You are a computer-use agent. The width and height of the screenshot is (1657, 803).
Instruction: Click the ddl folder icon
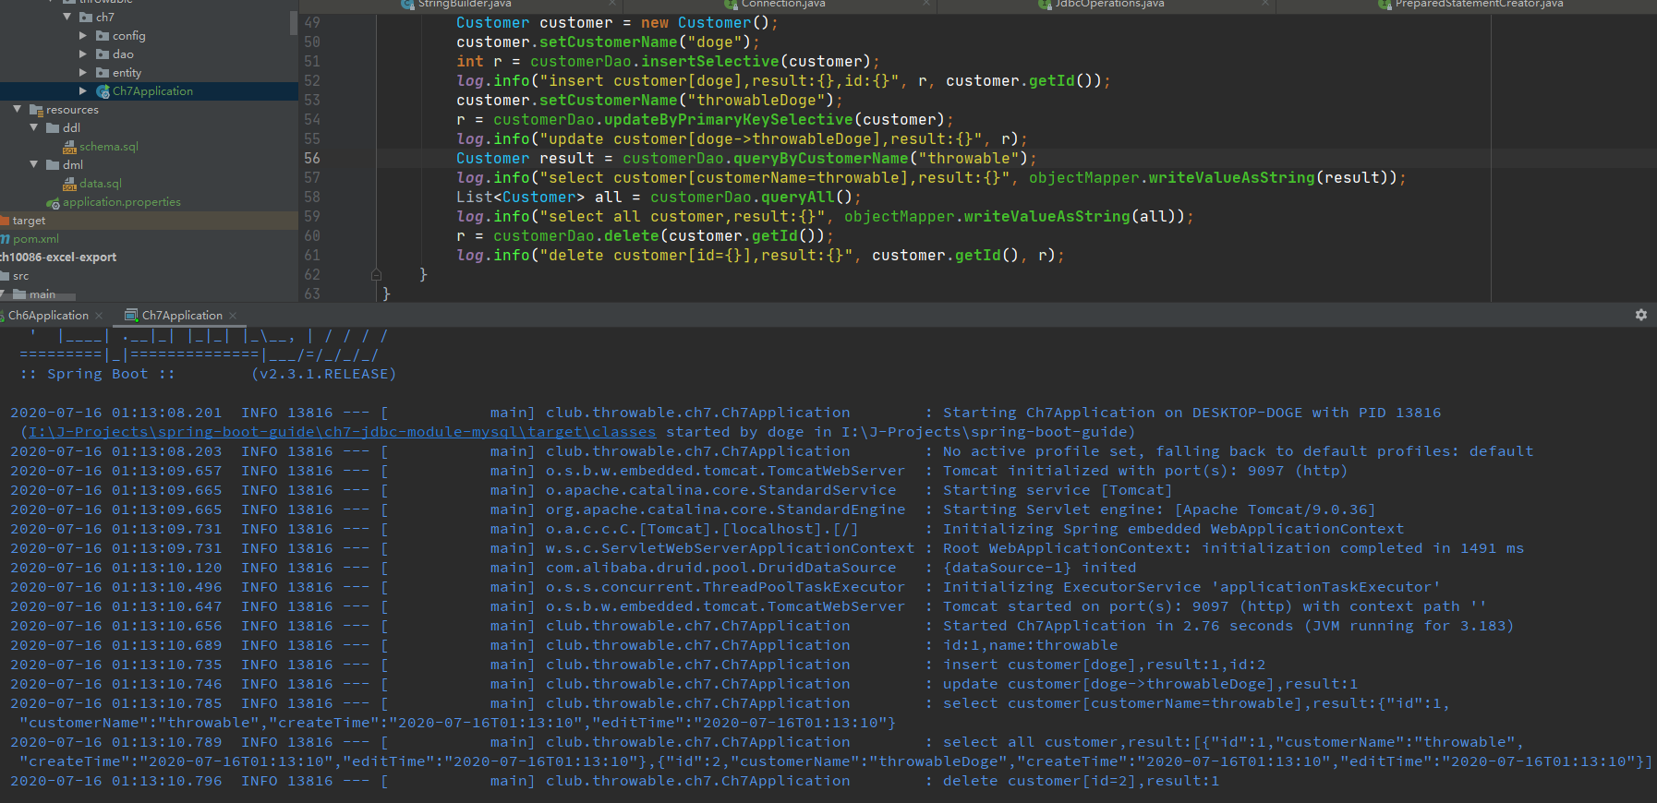pyautogui.click(x=54, y=128)
